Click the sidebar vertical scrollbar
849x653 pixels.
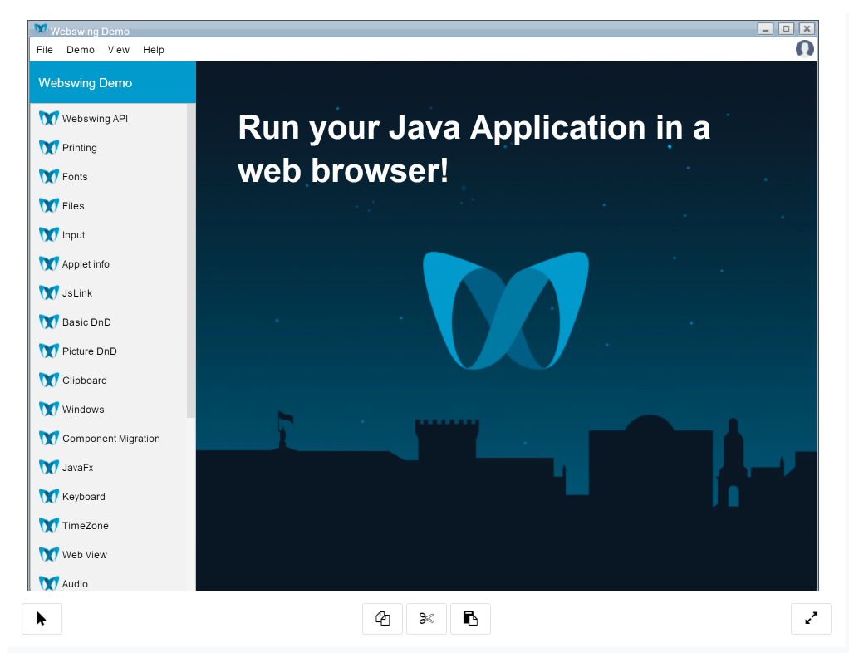190,260
